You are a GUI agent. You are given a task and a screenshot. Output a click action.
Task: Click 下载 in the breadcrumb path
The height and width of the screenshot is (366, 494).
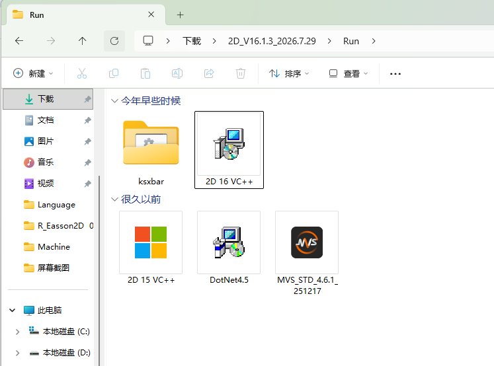pos(192,41)
